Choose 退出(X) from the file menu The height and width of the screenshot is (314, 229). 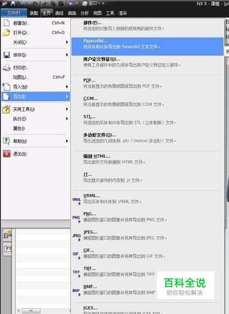(36, 154)
